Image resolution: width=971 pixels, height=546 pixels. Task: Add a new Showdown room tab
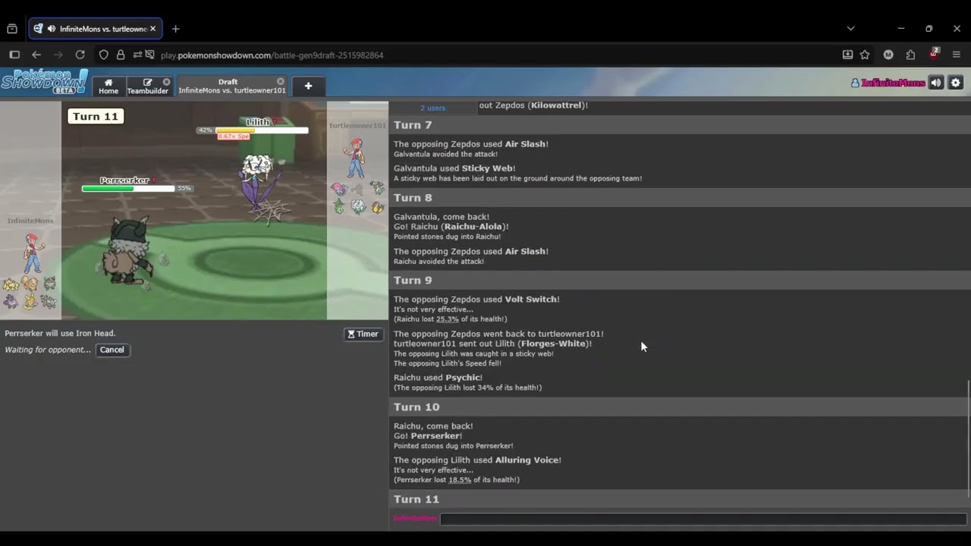[x=308, y=86]
